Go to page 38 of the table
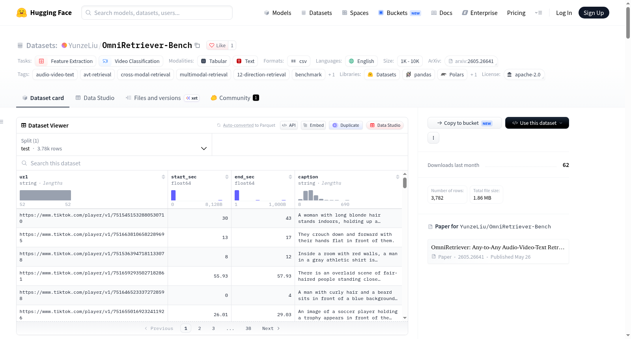 [x=248, y=328]
